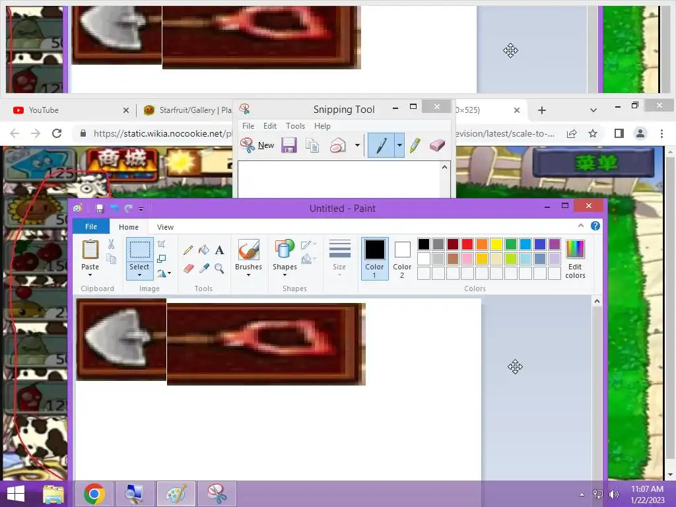Select the Color picker eyedropper tool
The image size is (676, 507).
[204, 269]
